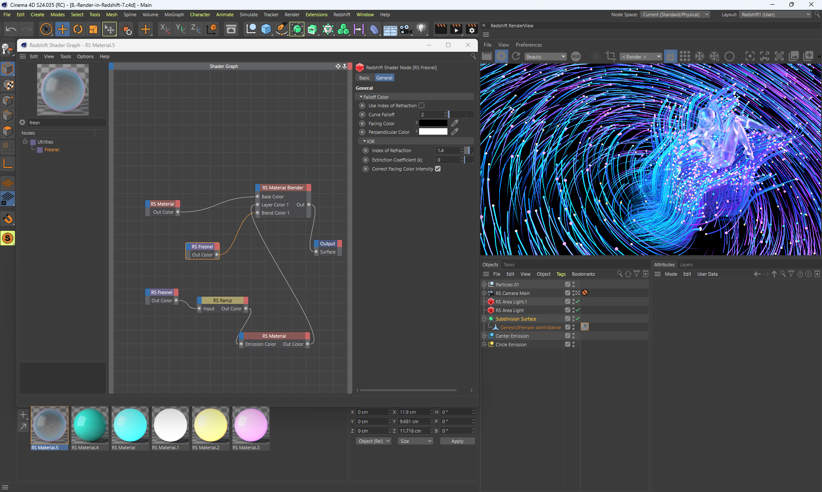822x492 pixels.
Task: Collapse the Falloff Color section
Action: pyautogui.click(x=361, y=97)
